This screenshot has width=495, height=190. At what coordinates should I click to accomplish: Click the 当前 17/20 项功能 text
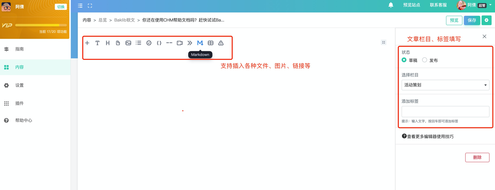53,32
